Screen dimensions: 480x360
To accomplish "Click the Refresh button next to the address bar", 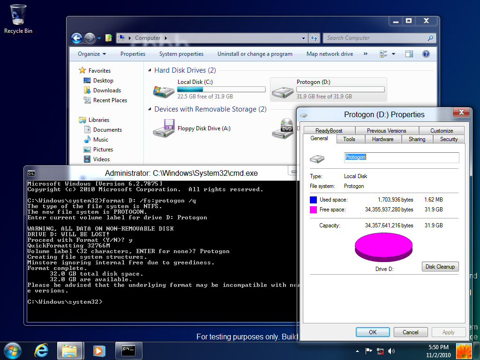I will click(x=314, y=38).
